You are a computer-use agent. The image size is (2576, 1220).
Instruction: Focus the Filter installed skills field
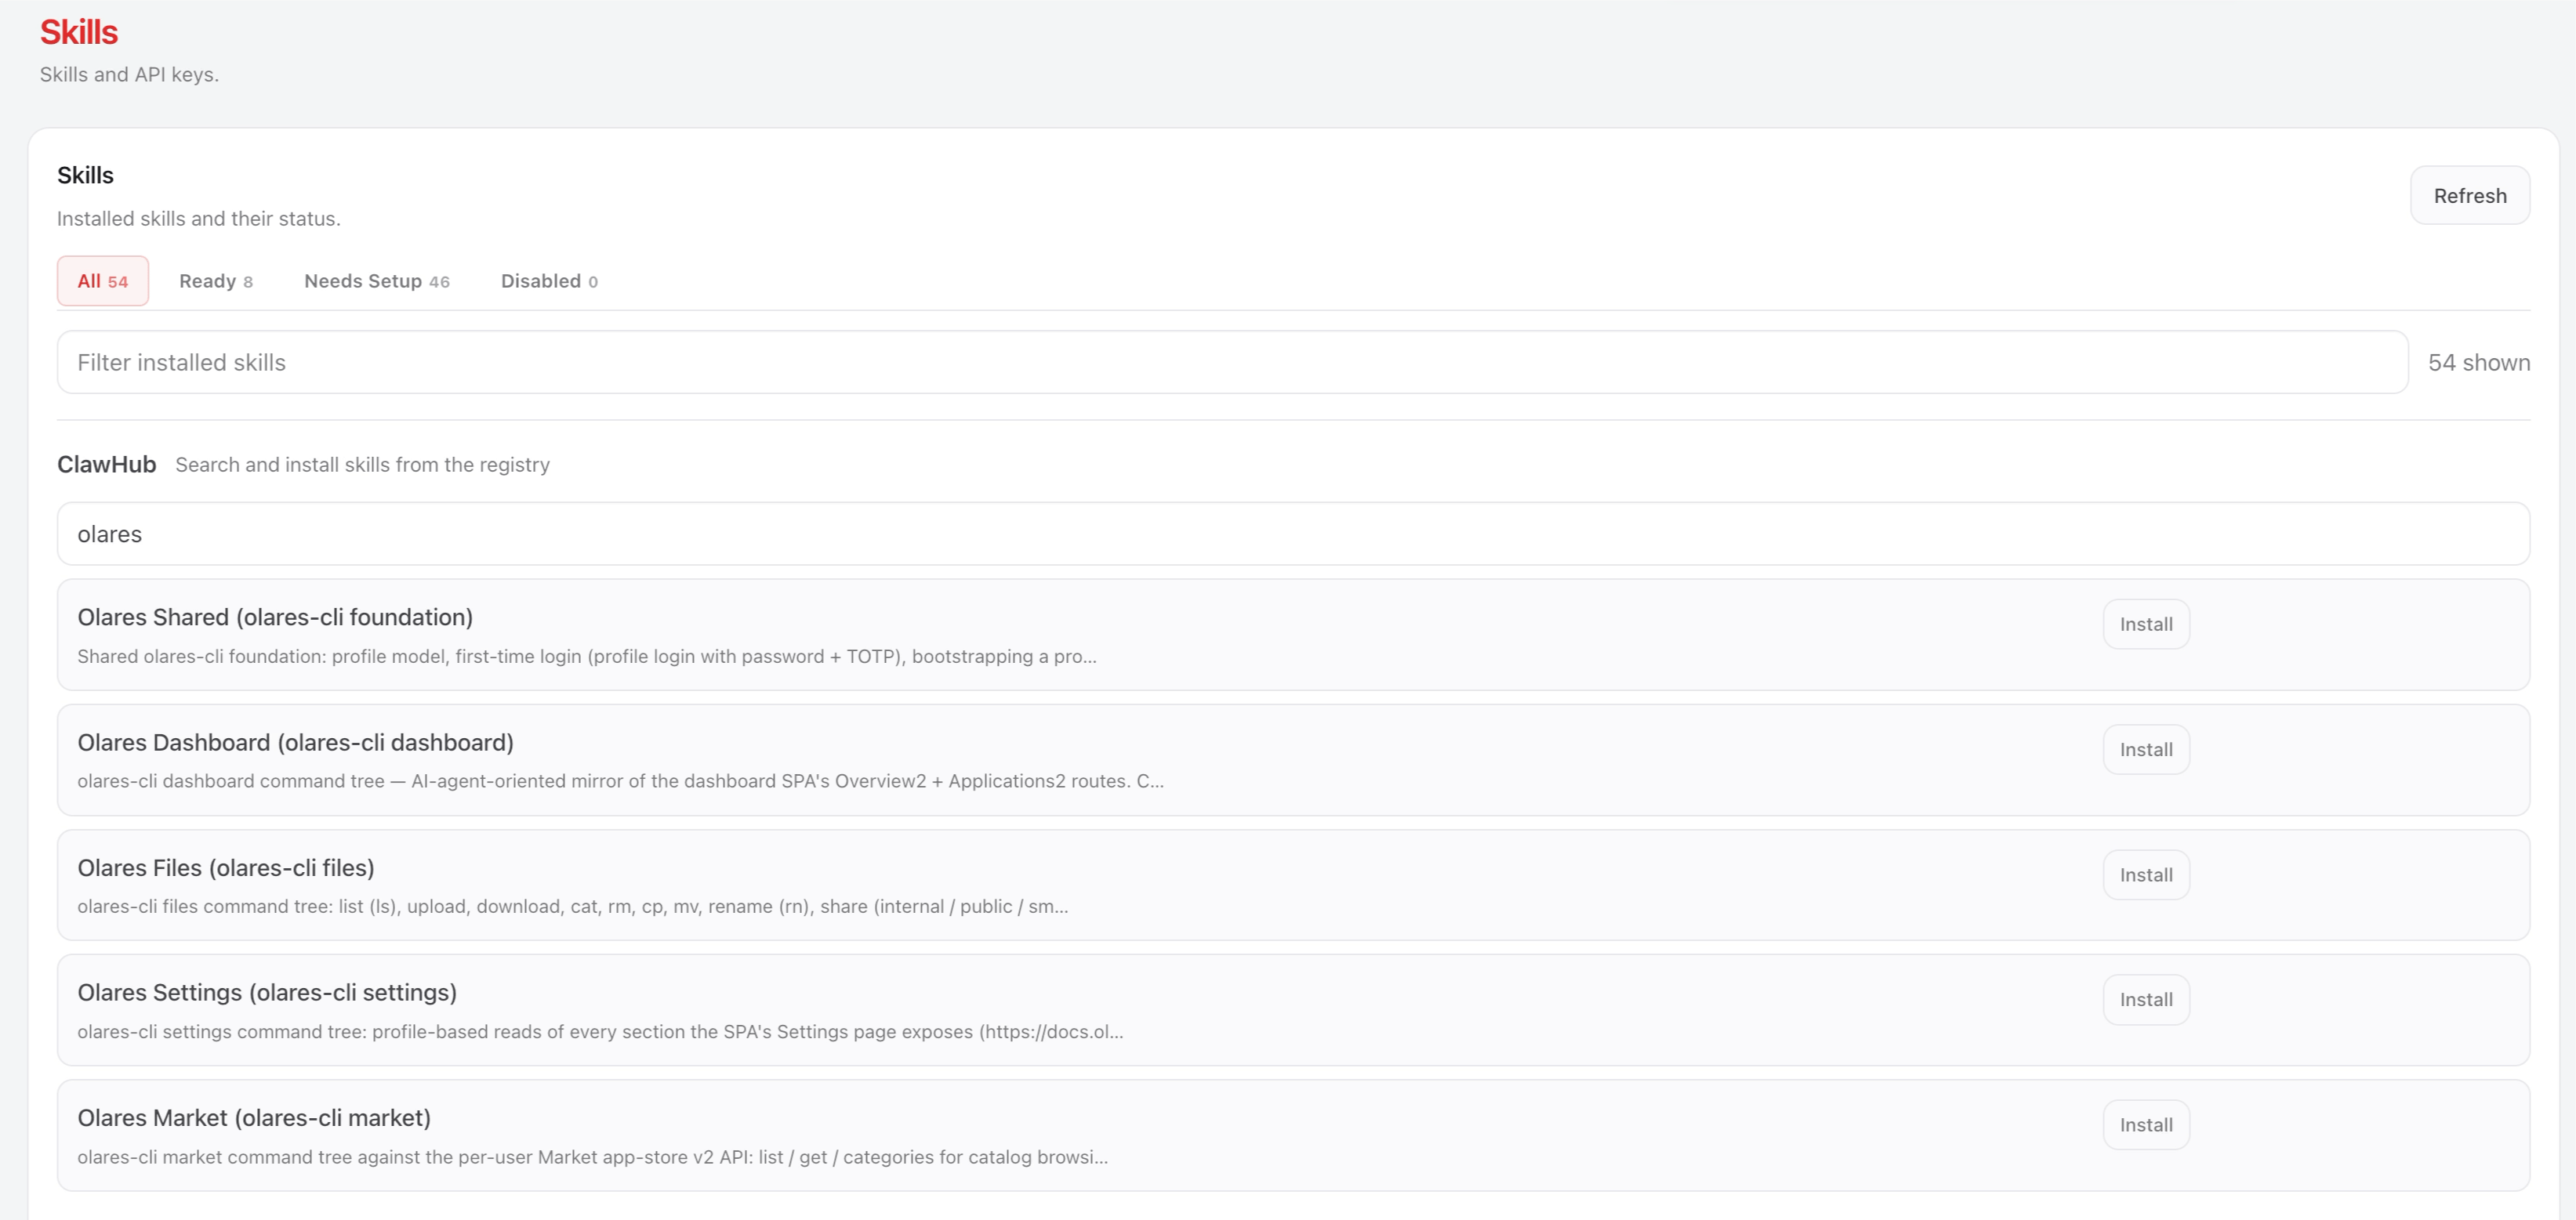tap(1232, 363)
